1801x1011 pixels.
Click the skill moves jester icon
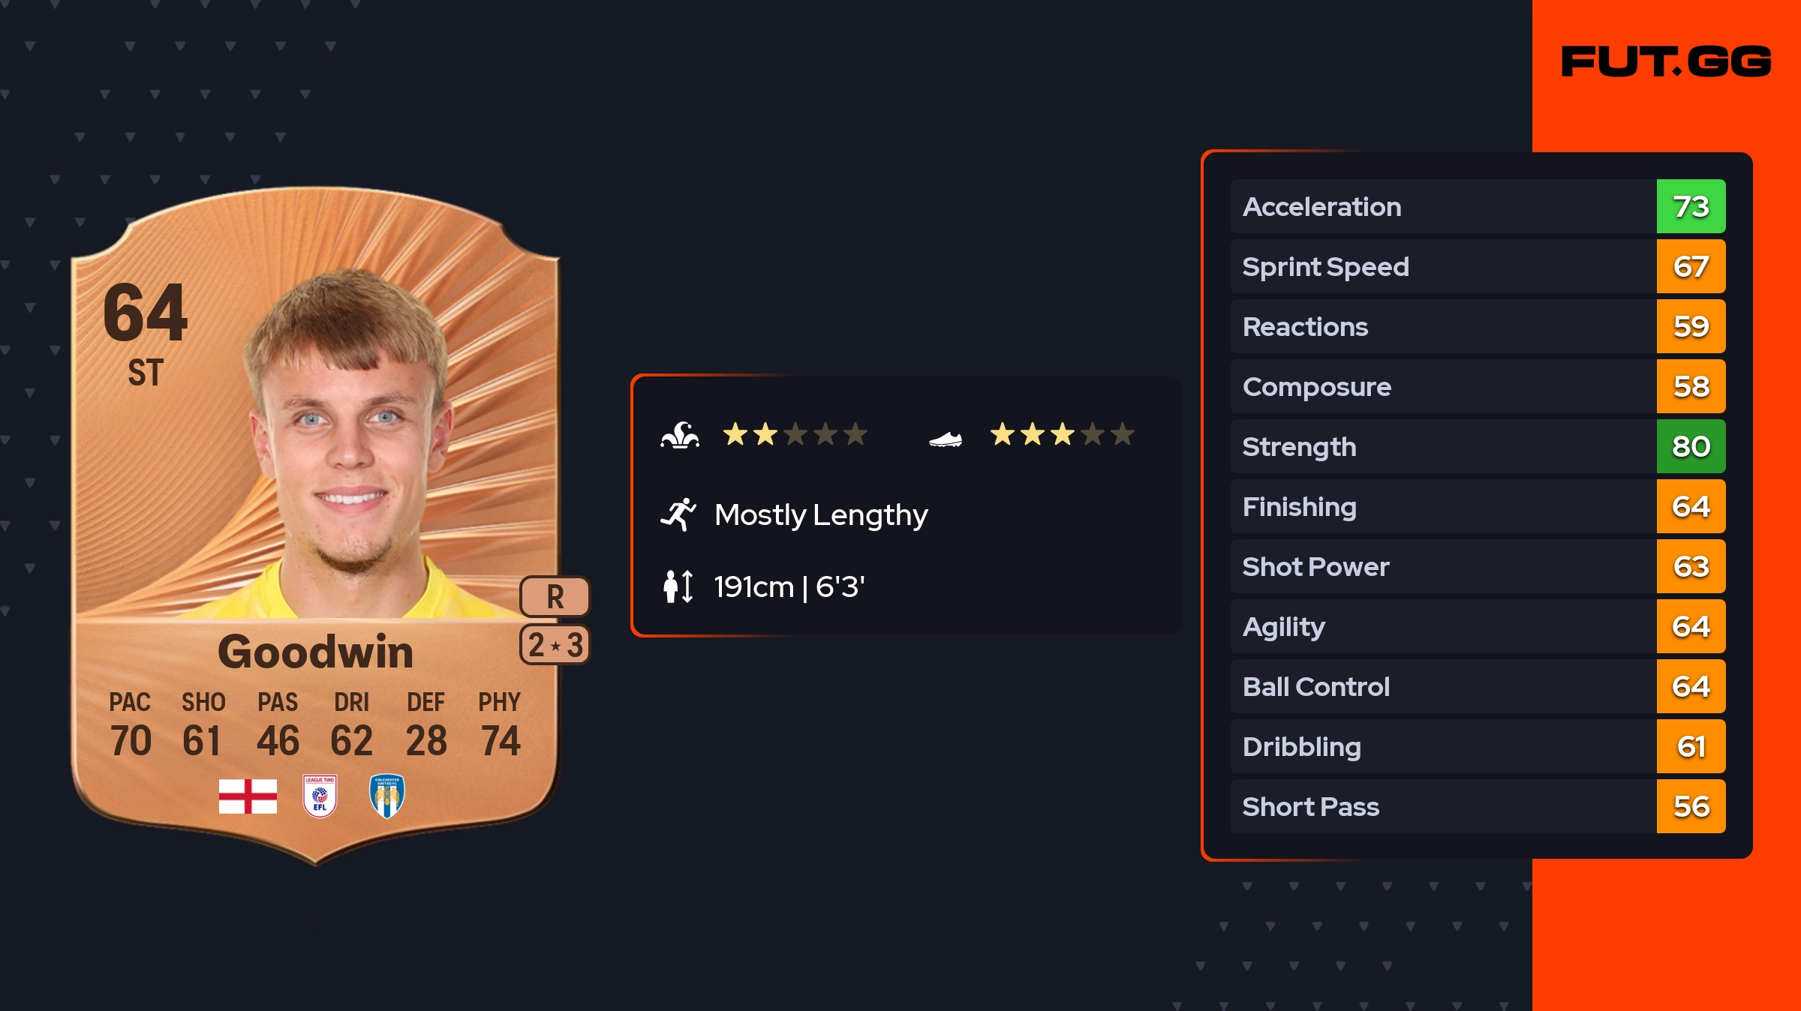[x=680, y=435]
